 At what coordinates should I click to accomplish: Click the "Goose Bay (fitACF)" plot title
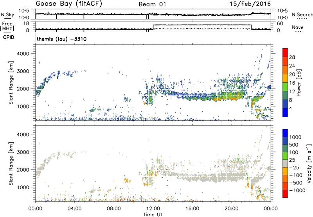(x=69, y=4)
